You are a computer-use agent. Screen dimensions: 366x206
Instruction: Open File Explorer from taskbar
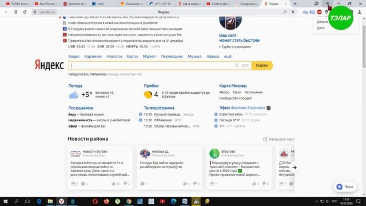pyautogui.click(x=50, y=201)
